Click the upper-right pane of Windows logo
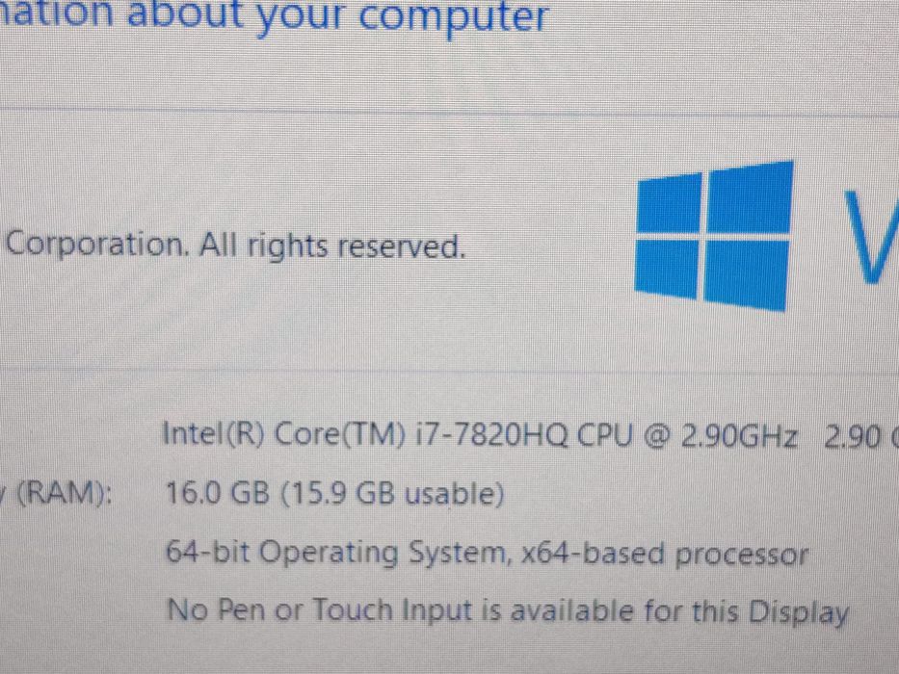899x674 pixels. 751,196
